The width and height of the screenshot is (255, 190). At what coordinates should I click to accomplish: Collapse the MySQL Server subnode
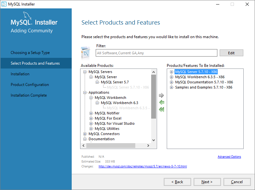(x=91, y=77)
